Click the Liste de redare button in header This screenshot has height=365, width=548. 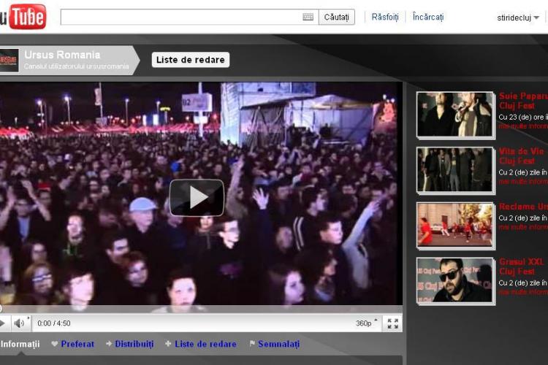pyautogui.click(x=190, y=60)
